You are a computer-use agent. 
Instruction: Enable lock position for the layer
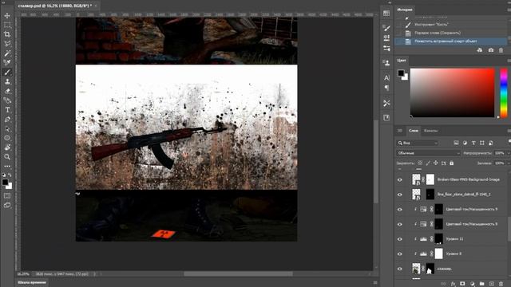click(x=436, y=163)
